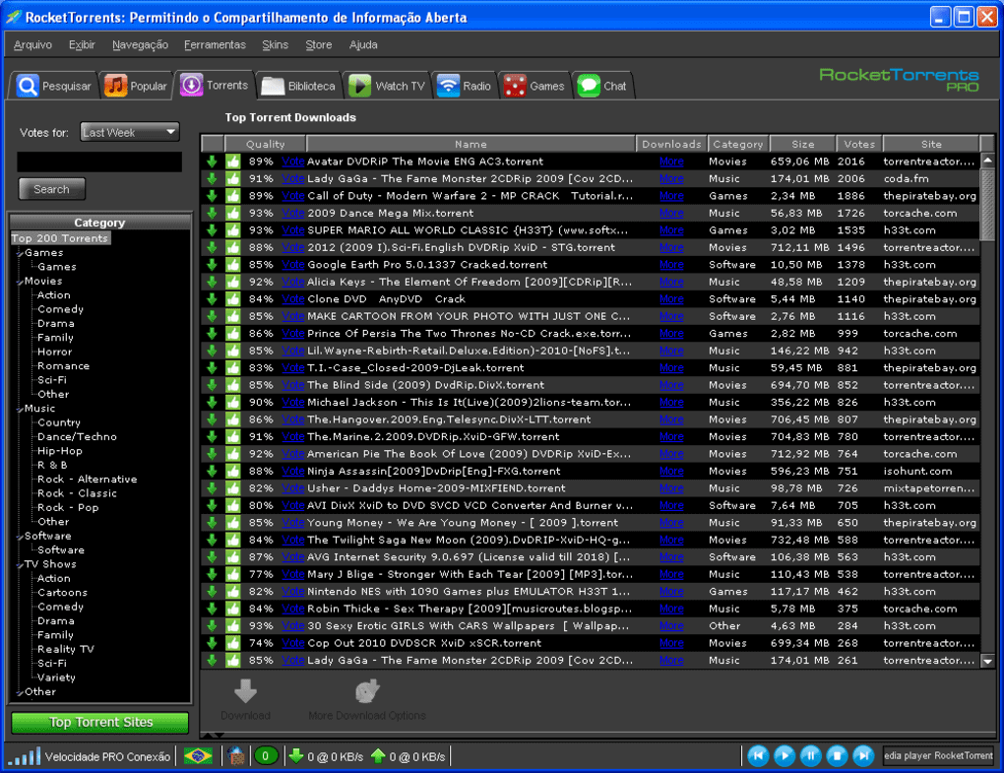Open the Ferramentas menu

click(x=215, y=45)
